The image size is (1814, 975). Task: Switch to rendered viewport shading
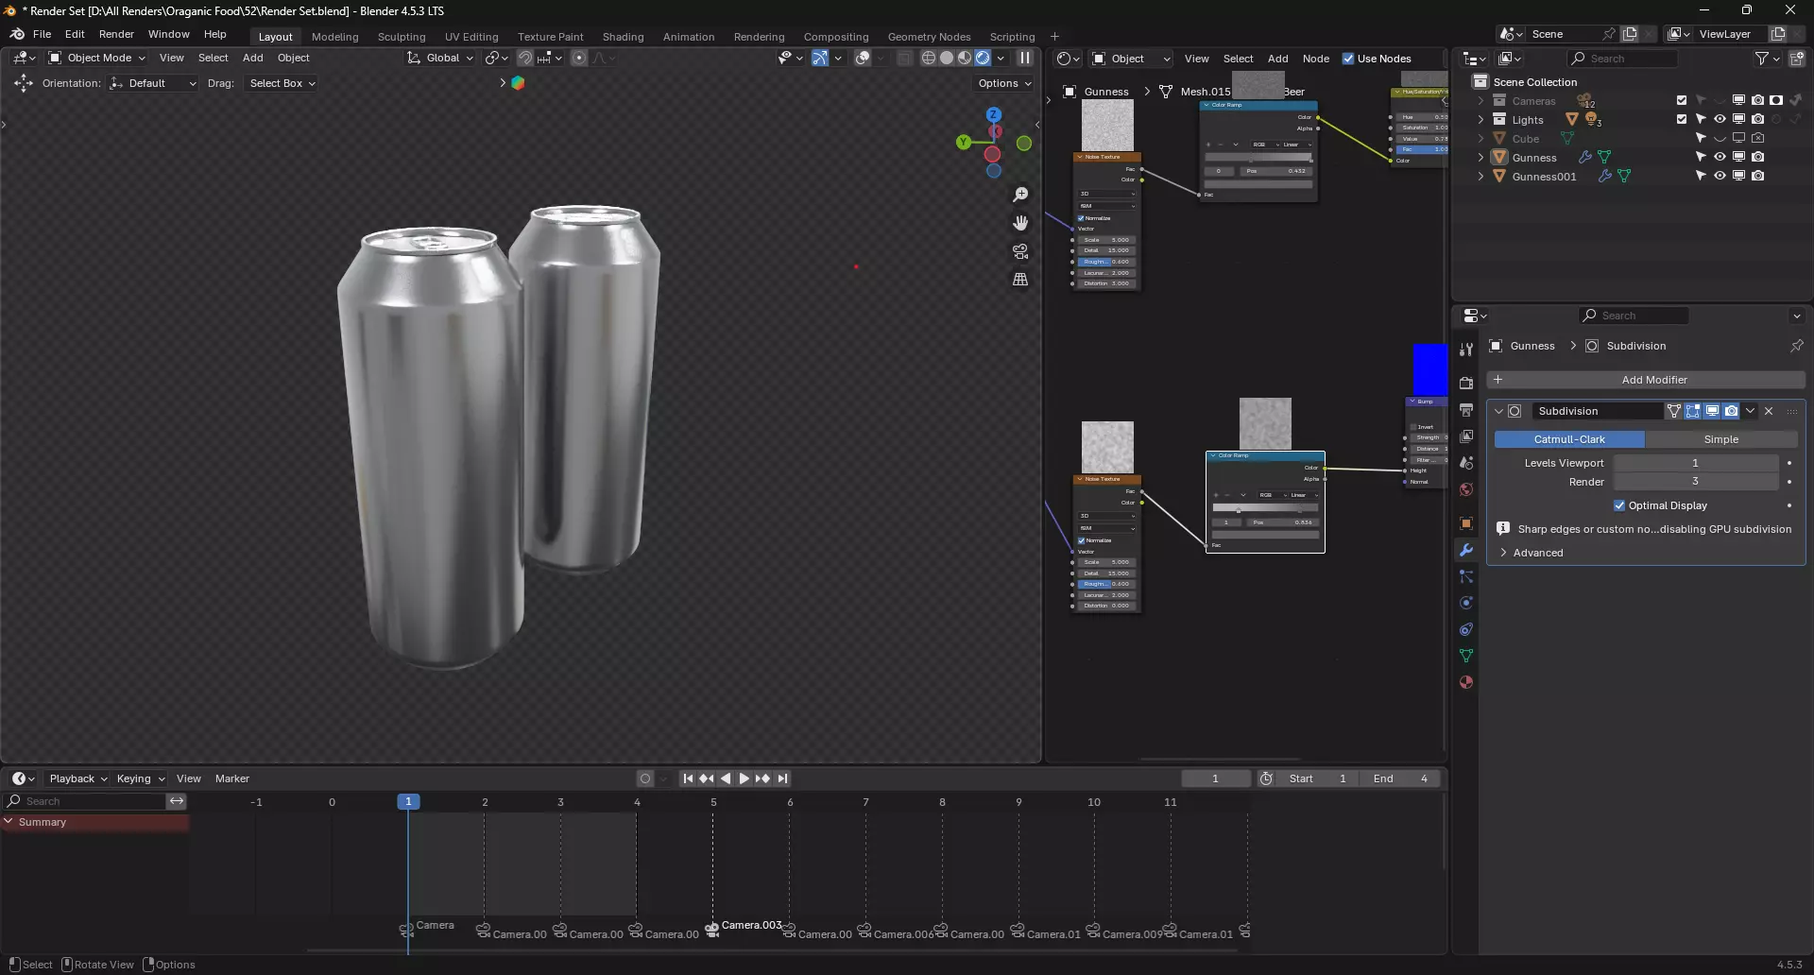(x=983, y=58)
